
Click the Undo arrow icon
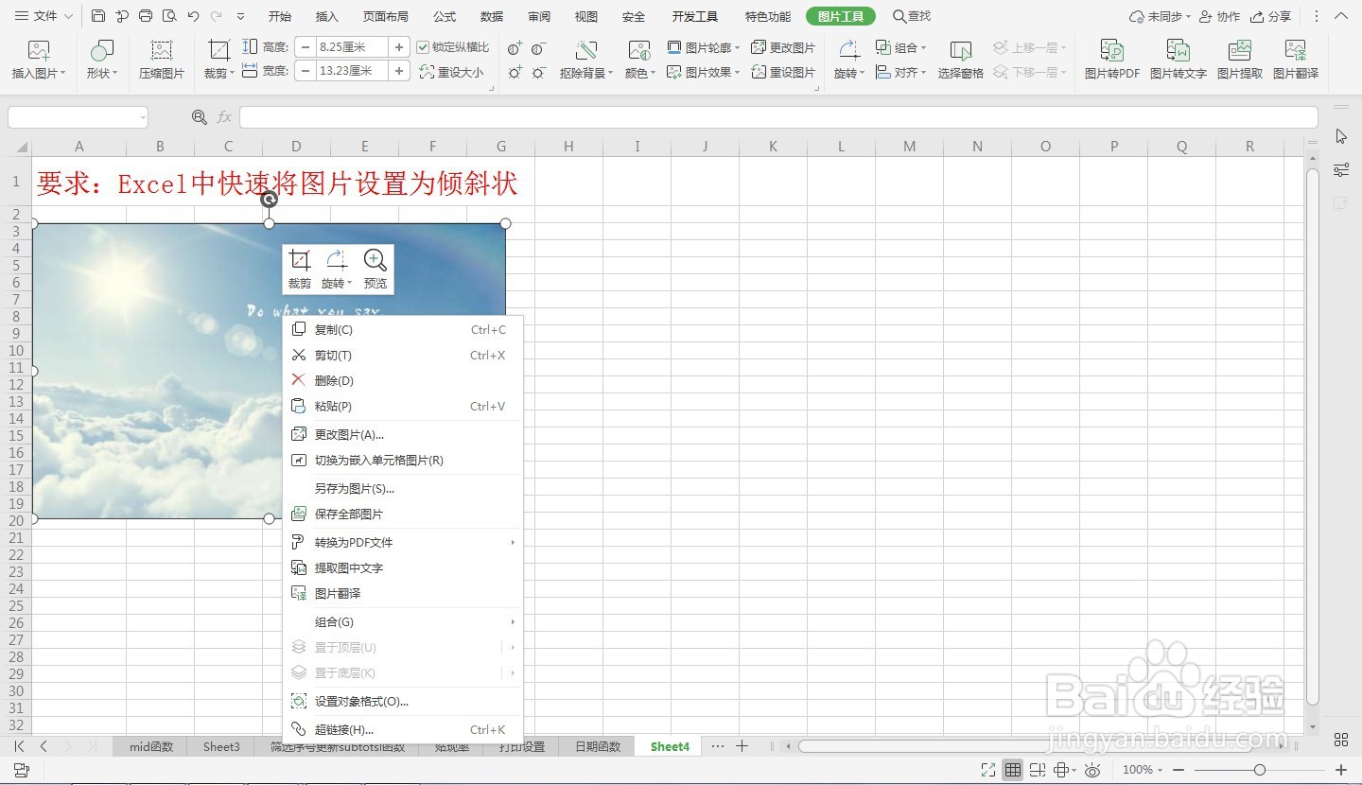click(193, 16)
